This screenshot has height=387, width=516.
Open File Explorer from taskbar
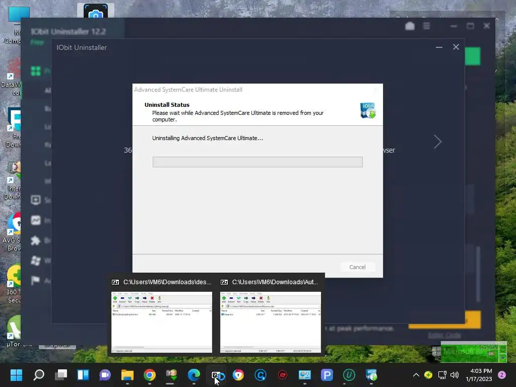coord(127,375)
